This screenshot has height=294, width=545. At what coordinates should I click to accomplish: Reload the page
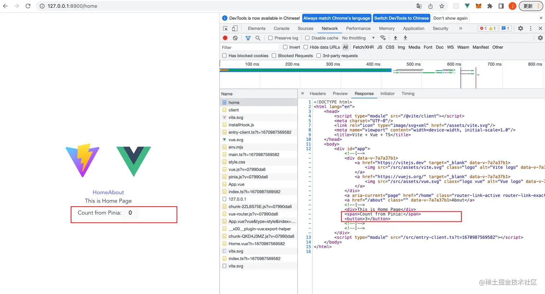28,6
